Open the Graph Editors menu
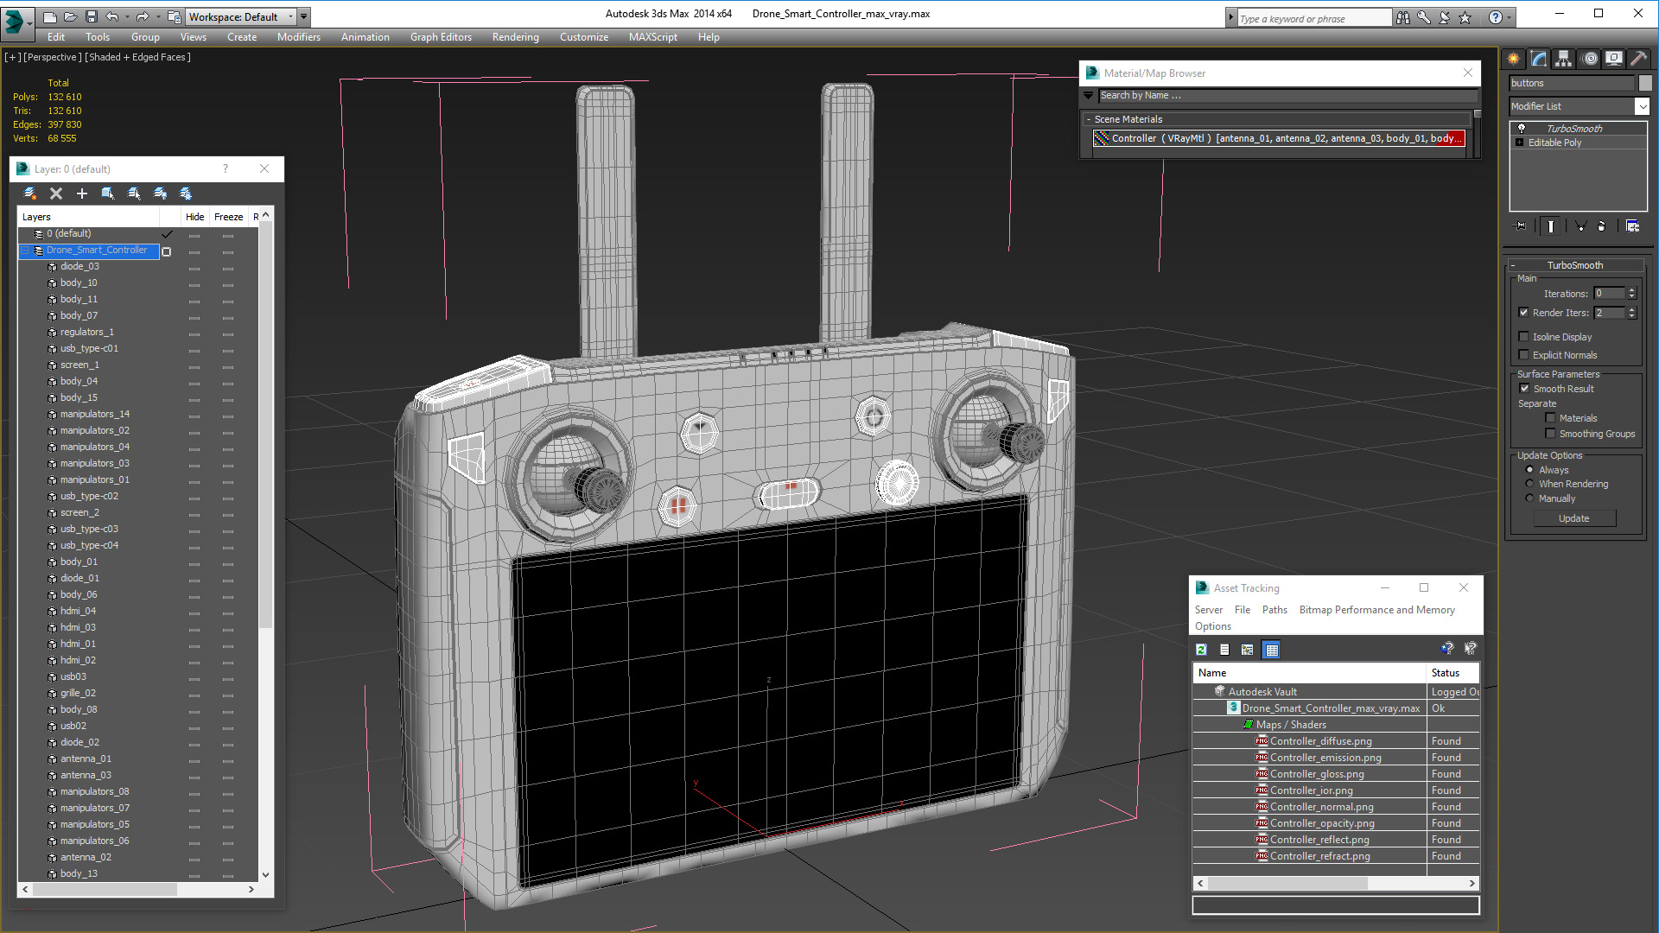Screen dimensions: 1659x933 point(441,37)
